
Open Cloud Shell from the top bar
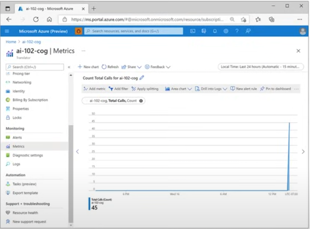[x=192, y=31]
